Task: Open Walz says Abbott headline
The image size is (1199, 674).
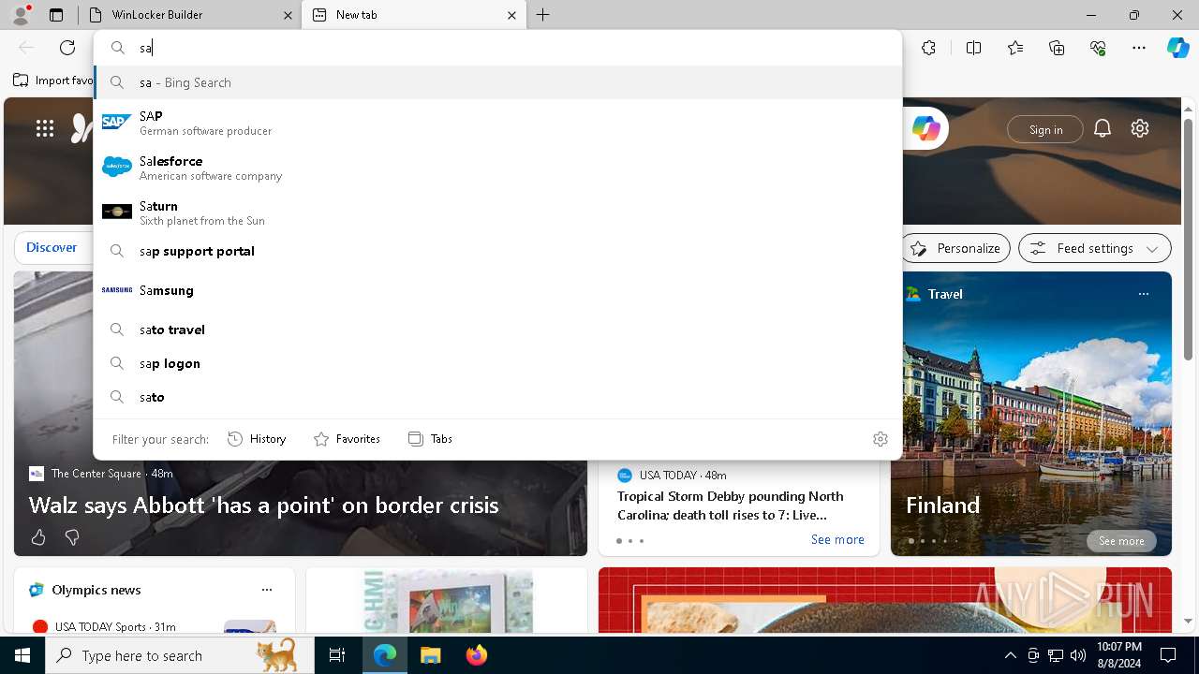Action: pyautogui.click(x=263, y=505)
